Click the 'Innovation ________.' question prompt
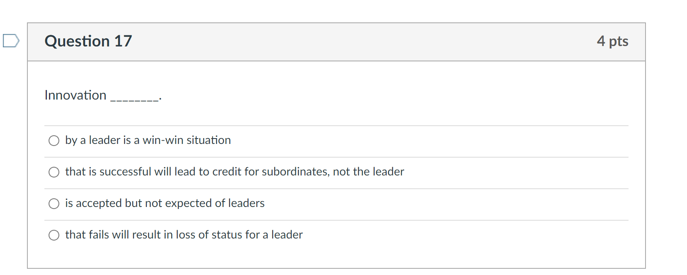 click(102, 95)
